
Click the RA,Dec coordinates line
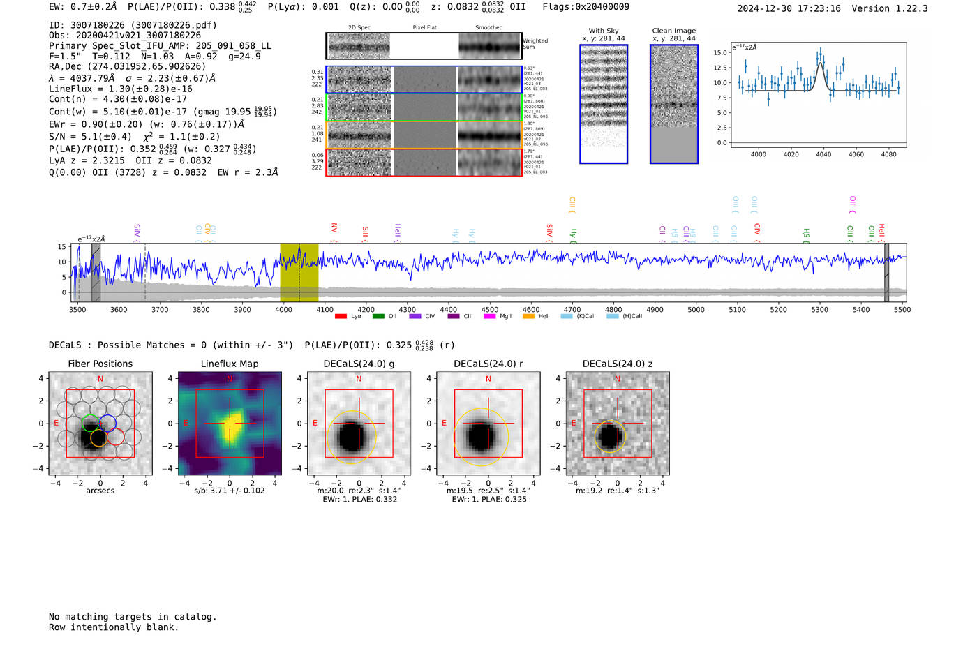127,67
